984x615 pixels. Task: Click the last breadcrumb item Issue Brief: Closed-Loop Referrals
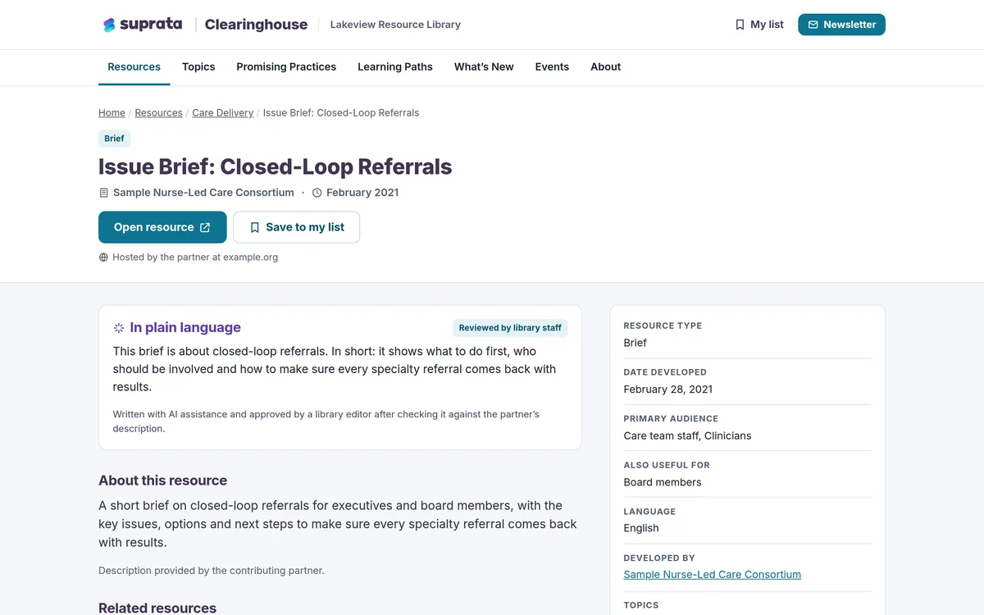pos(341,113)
